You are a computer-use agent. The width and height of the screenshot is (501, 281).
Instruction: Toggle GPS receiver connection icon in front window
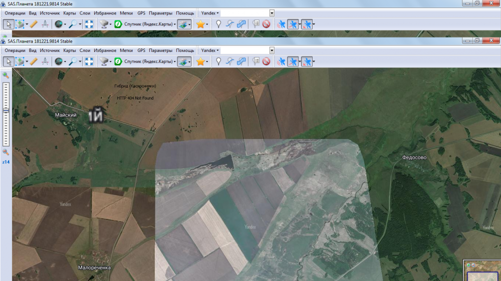282,61
